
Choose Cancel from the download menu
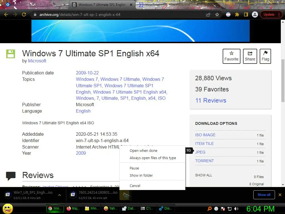[152, 186]
